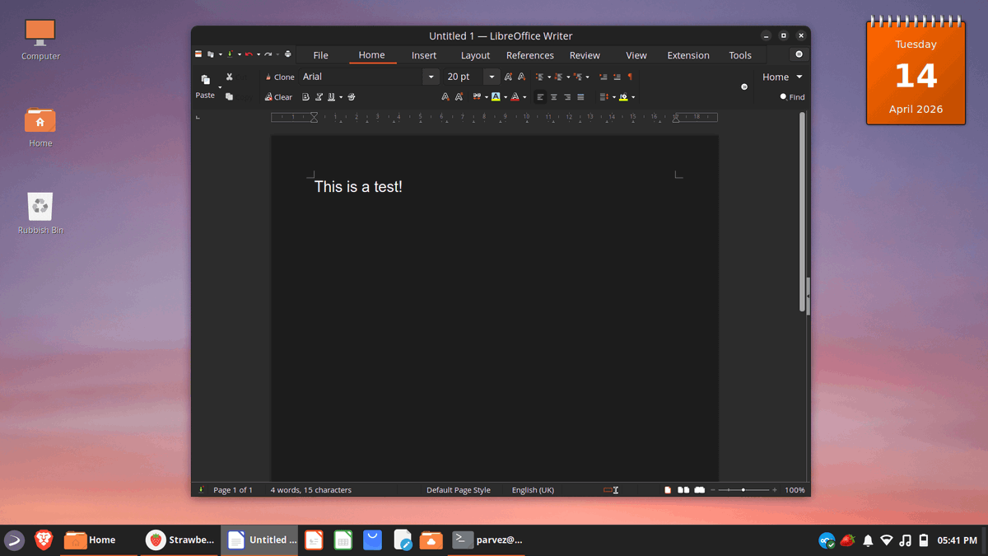The width and height of the screenshot is (988, 556).
Task: Toggle Italic formatting
Action: (x=319, y=97)
